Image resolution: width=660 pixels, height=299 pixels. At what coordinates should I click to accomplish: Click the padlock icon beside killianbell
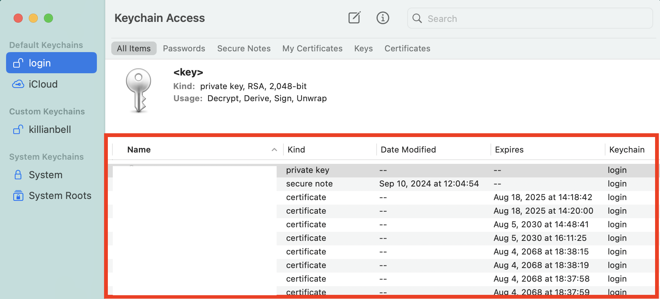18,129
